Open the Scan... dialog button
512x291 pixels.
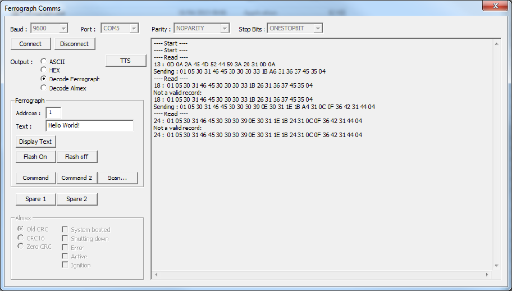click(117, 178)
